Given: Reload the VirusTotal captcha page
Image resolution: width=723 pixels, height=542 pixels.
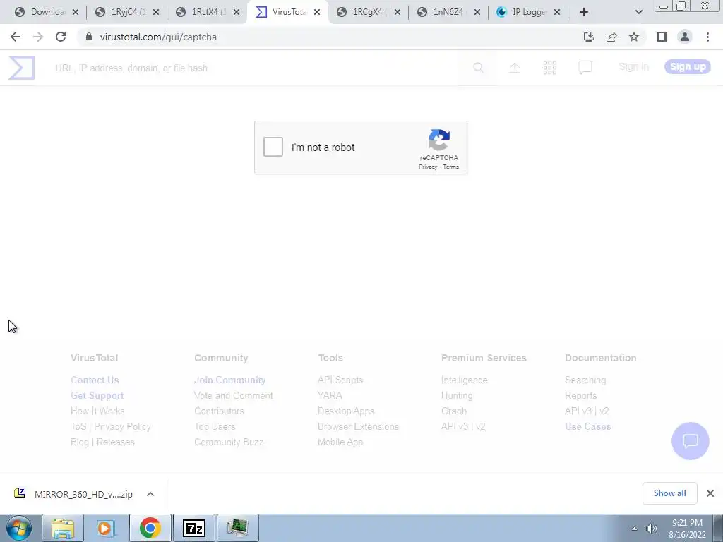Looking at the screenshot, I should tap(61, 37).
